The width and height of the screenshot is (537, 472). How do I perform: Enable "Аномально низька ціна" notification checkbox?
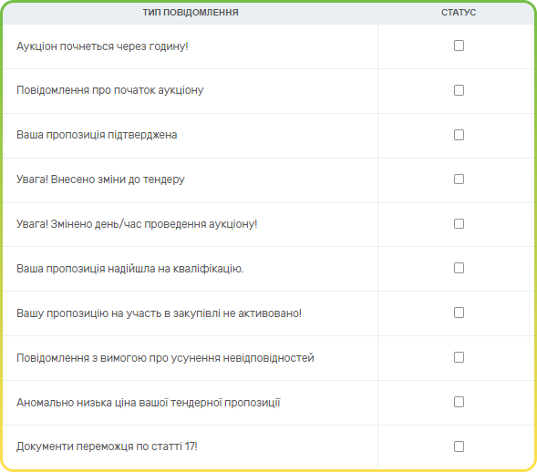459,402
